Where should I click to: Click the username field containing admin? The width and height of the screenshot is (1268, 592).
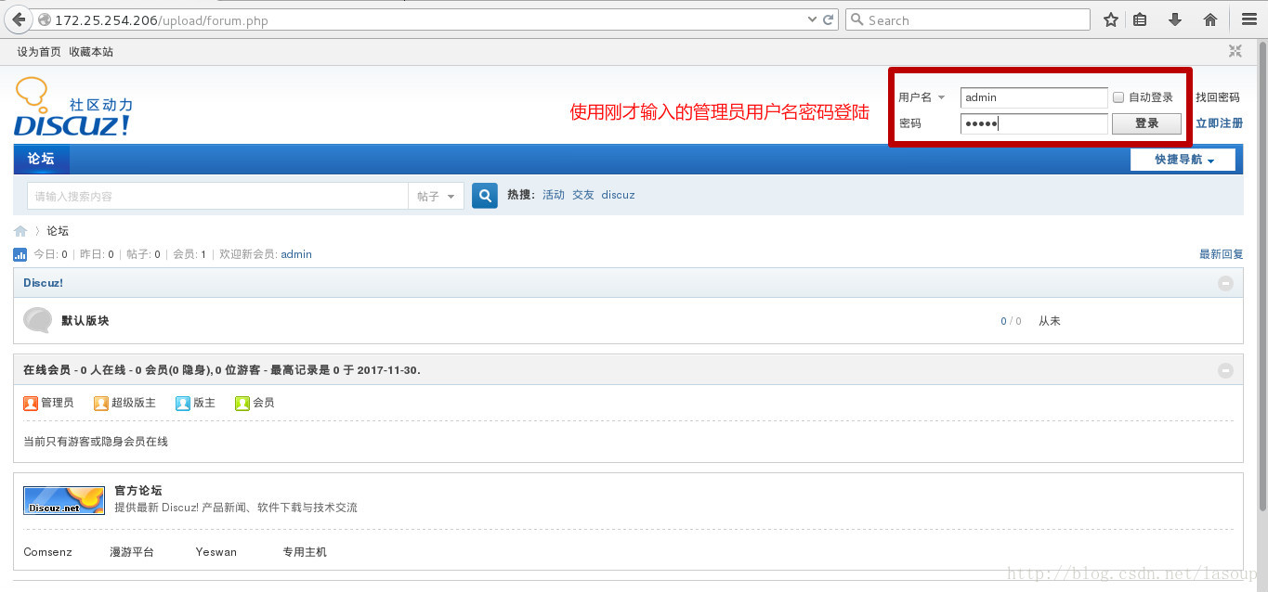(1034, 97)
